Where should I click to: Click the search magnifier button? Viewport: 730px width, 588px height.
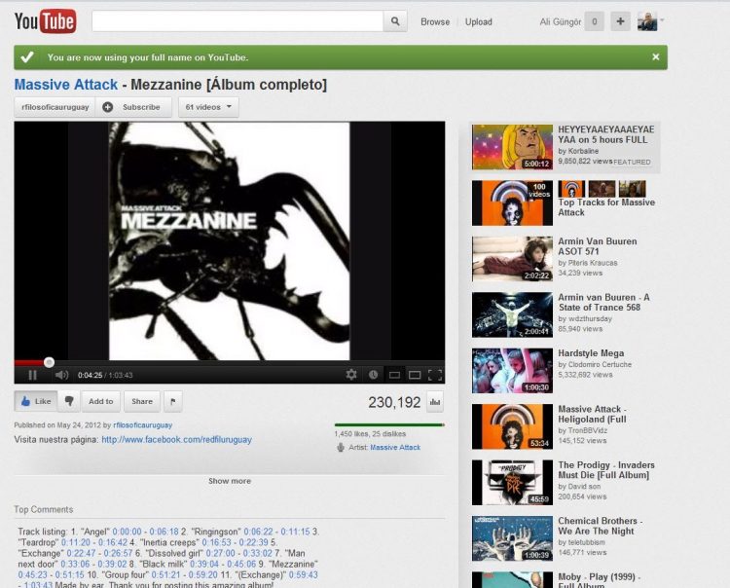[395, 21]
